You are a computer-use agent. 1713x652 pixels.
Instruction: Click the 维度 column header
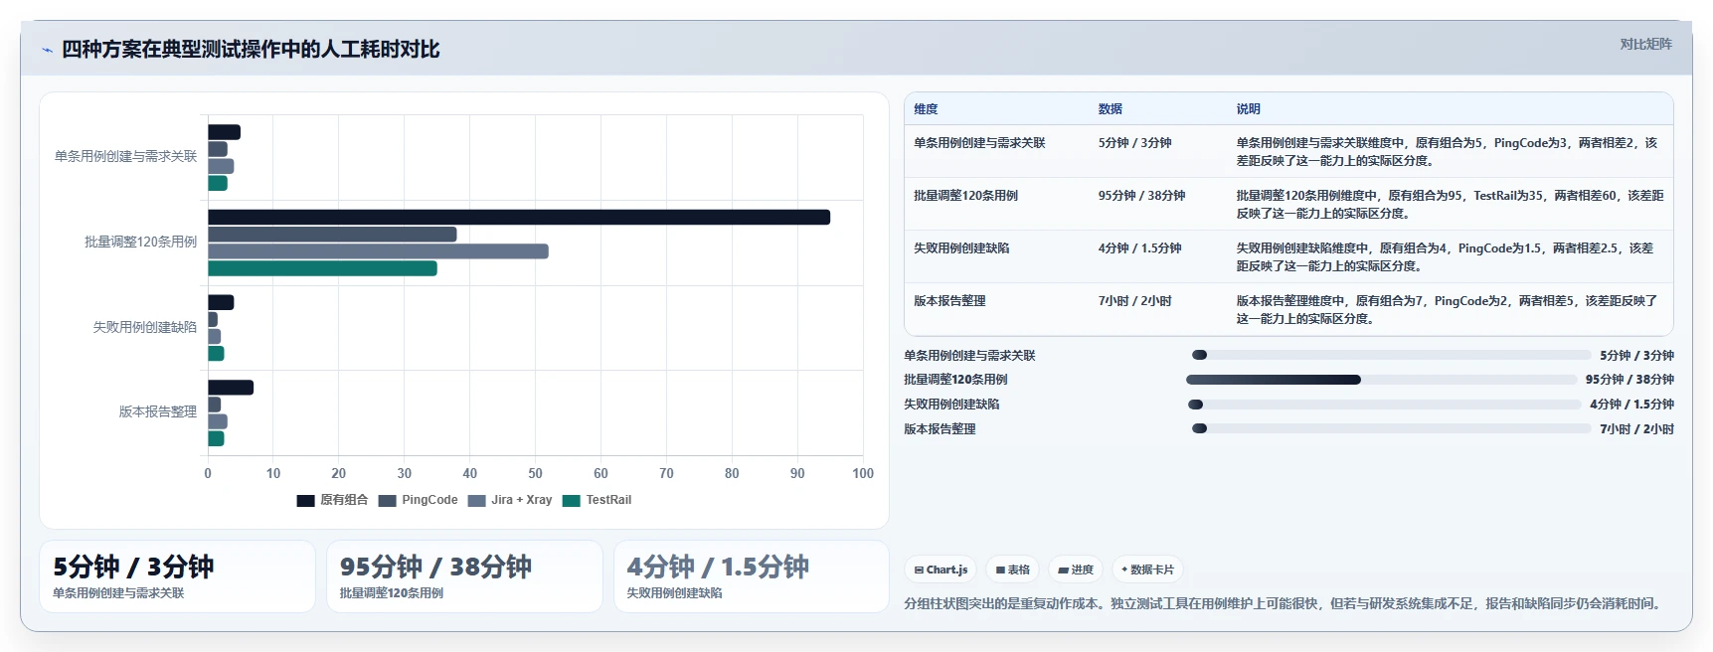click(x=926, y=109)
